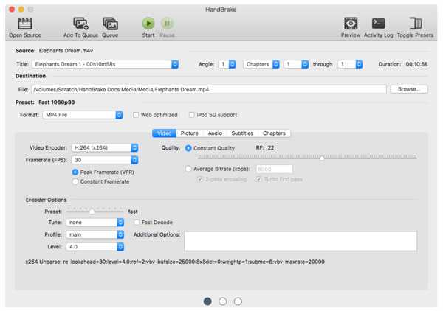443x311 pixels.
Task: Open the Tune dropdown set to none
Action: (x=95, y=222)
